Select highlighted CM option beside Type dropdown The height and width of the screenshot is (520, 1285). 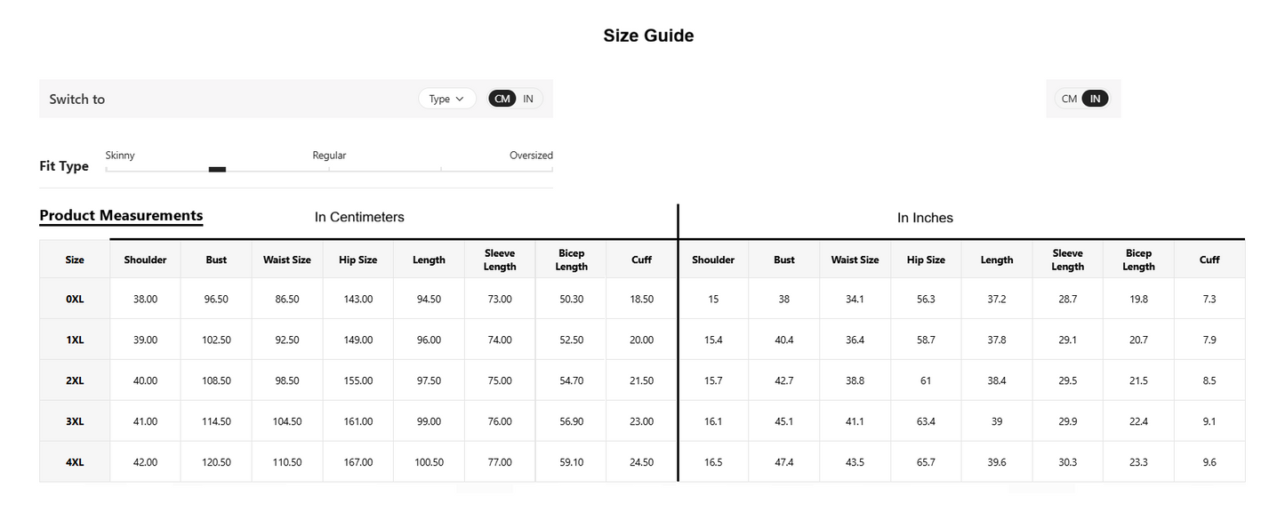click(502, 99)
